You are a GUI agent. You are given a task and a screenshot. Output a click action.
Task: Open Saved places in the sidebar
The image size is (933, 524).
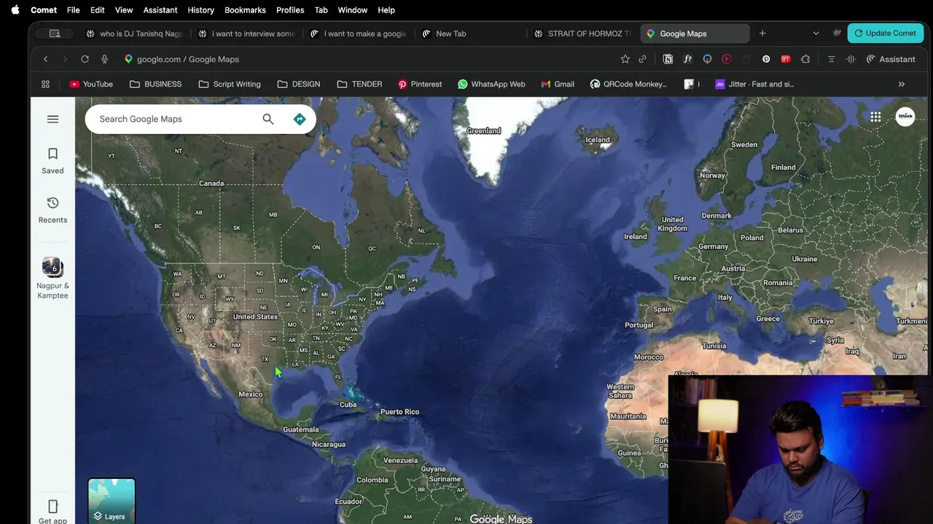[52, 161]
